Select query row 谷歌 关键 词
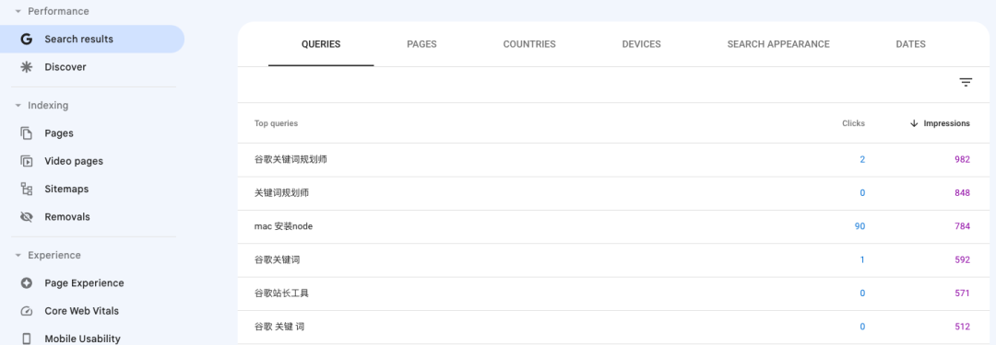The image size is (996, 345). click(613, 328)
